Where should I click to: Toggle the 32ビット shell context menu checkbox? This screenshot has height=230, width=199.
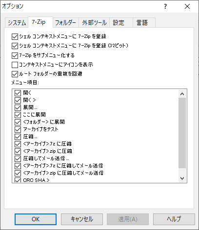coord(15,46)
